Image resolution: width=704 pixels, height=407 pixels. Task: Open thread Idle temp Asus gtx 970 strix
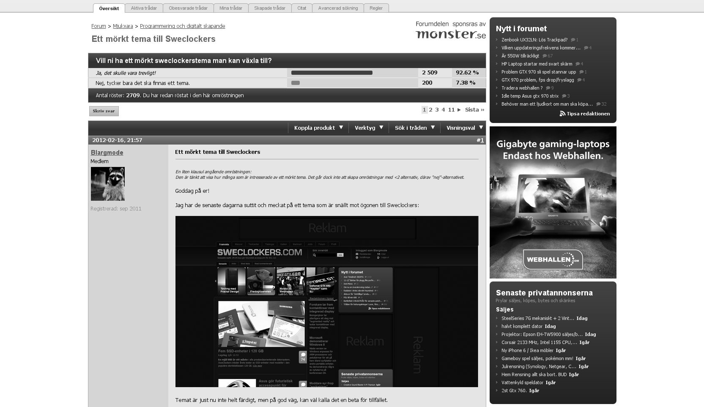pos(530,96)
